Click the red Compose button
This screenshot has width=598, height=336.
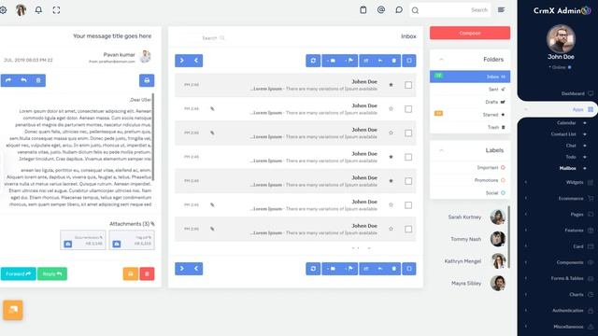[x=470, y=34]
